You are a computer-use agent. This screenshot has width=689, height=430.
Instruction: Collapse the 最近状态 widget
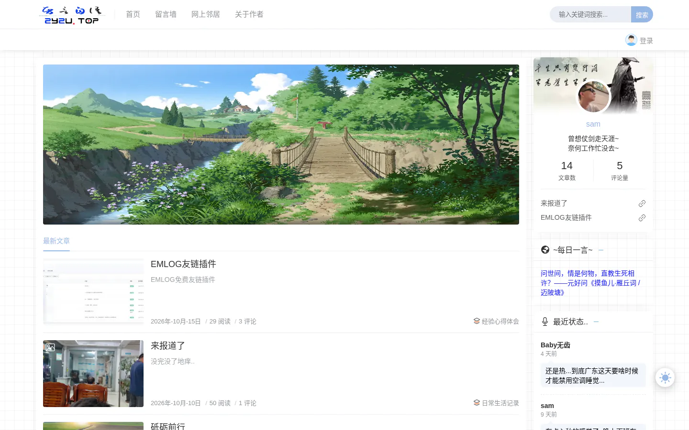point(596,322)
